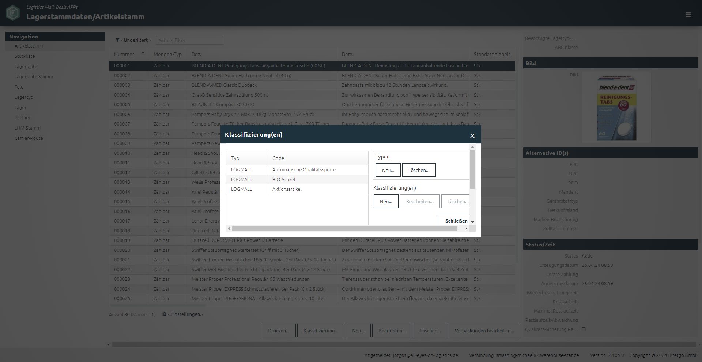Open LHM-Stamm in navigation
Viewport: 702px width, 362px height.
tap(27, 128)
